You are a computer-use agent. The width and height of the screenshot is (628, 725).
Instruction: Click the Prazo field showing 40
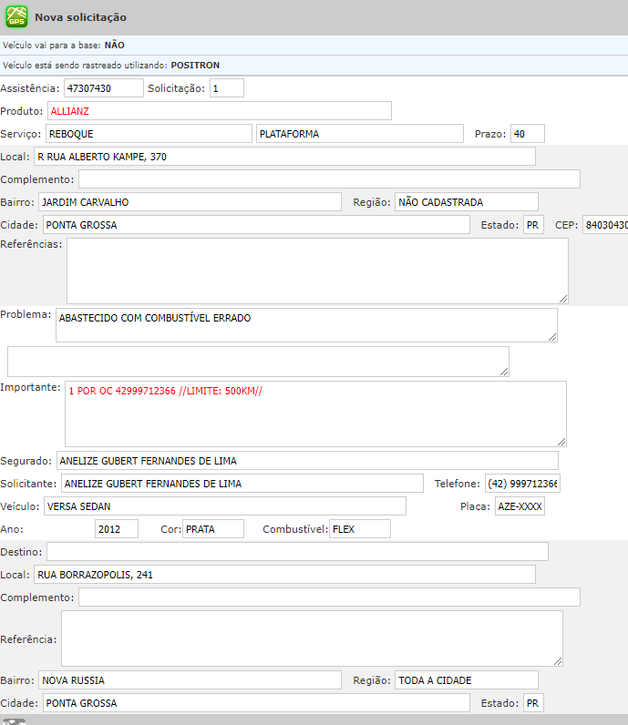[527, 134]
